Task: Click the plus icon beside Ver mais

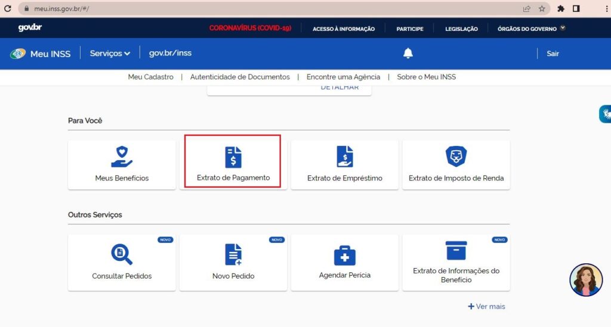Action: point(471,306)
